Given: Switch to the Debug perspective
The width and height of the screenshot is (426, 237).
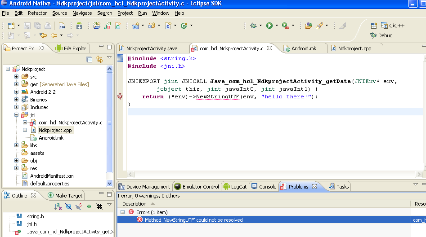Looking at the screenshot, I should (382, 35).
